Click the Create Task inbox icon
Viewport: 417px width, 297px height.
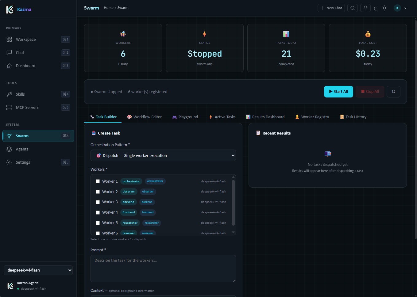point(94,133)
